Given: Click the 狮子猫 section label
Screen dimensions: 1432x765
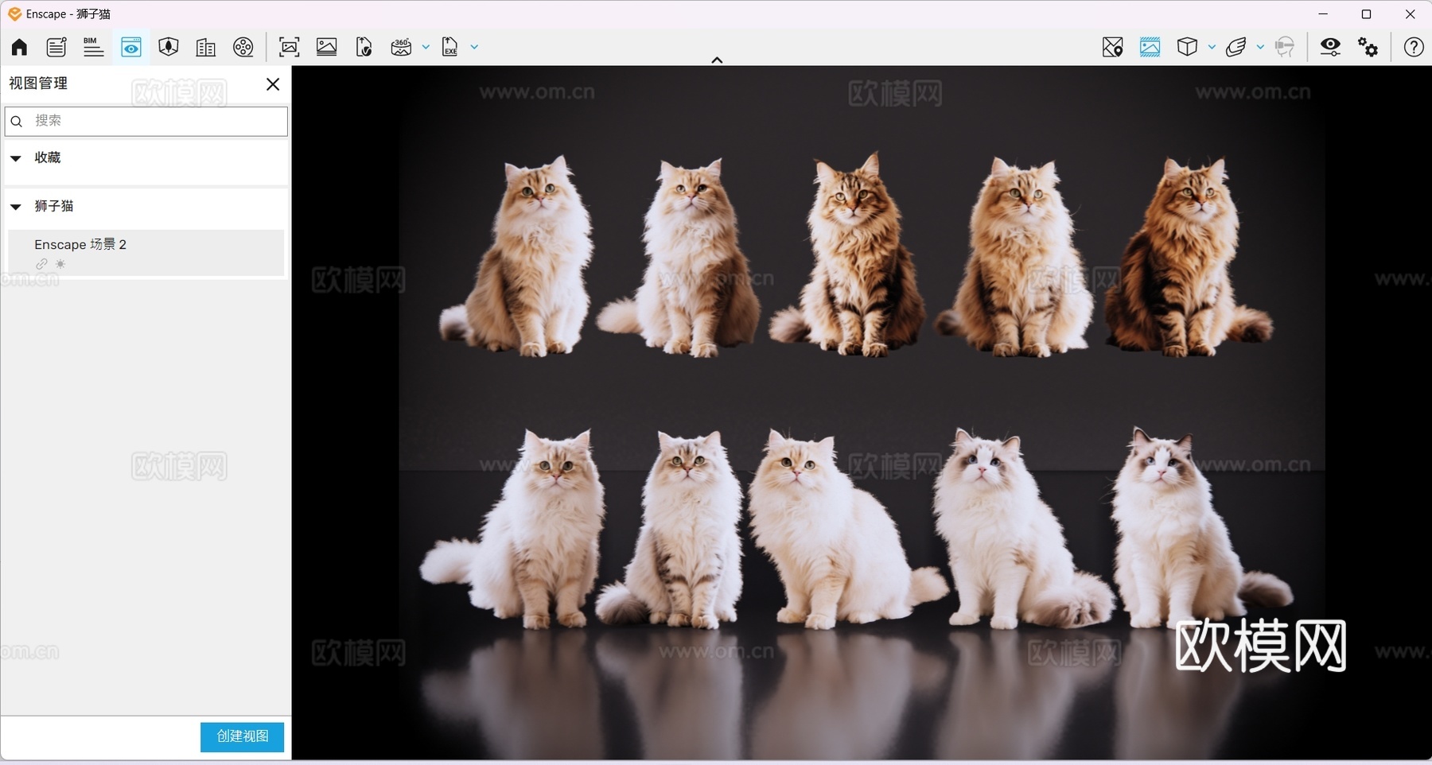Looking at the screenshot, I should (54, 206).
